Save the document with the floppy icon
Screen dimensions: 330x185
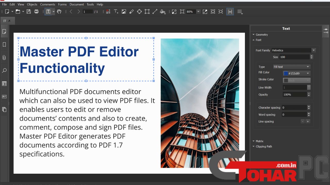[29, 12]
